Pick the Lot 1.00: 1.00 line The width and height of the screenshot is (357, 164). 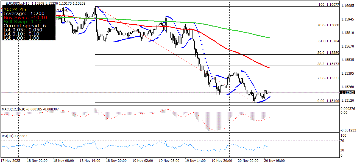pyautogui.click(x=21, y=38)
